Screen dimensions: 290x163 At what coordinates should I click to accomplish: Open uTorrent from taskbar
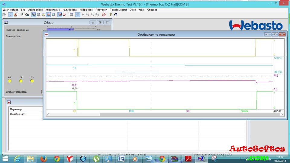coord(96,159)
